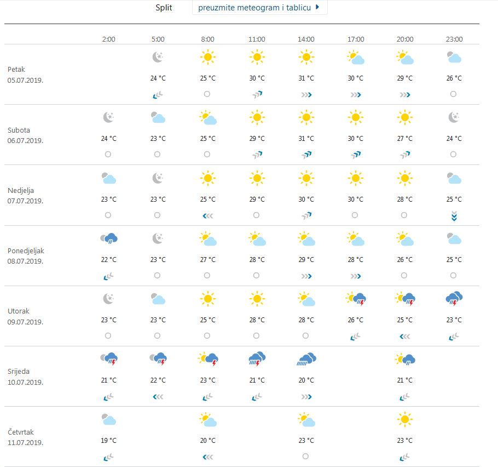This screenshot has height=467, width=498.
Task: Select the sun with lightning icon for Utorak 17:00
Action: [355, 299]
